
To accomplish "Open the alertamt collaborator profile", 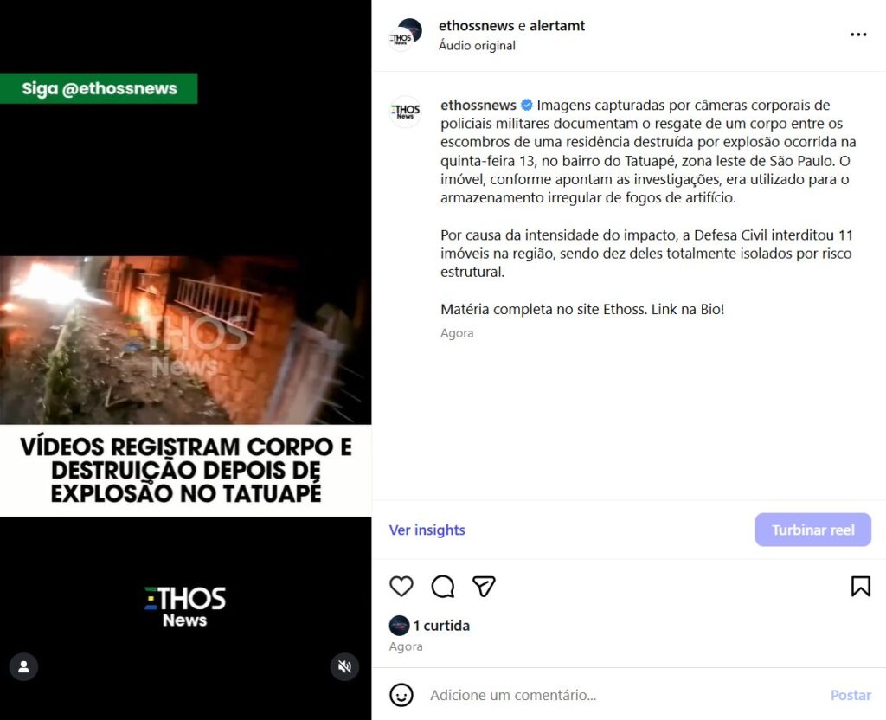I will pyautogui.click(x=557, y=25).
